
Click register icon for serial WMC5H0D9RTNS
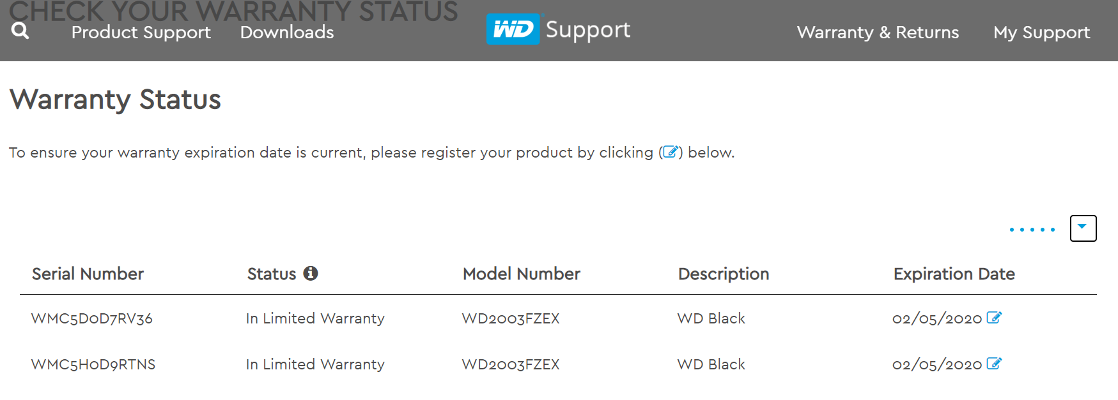coord(994,364)
